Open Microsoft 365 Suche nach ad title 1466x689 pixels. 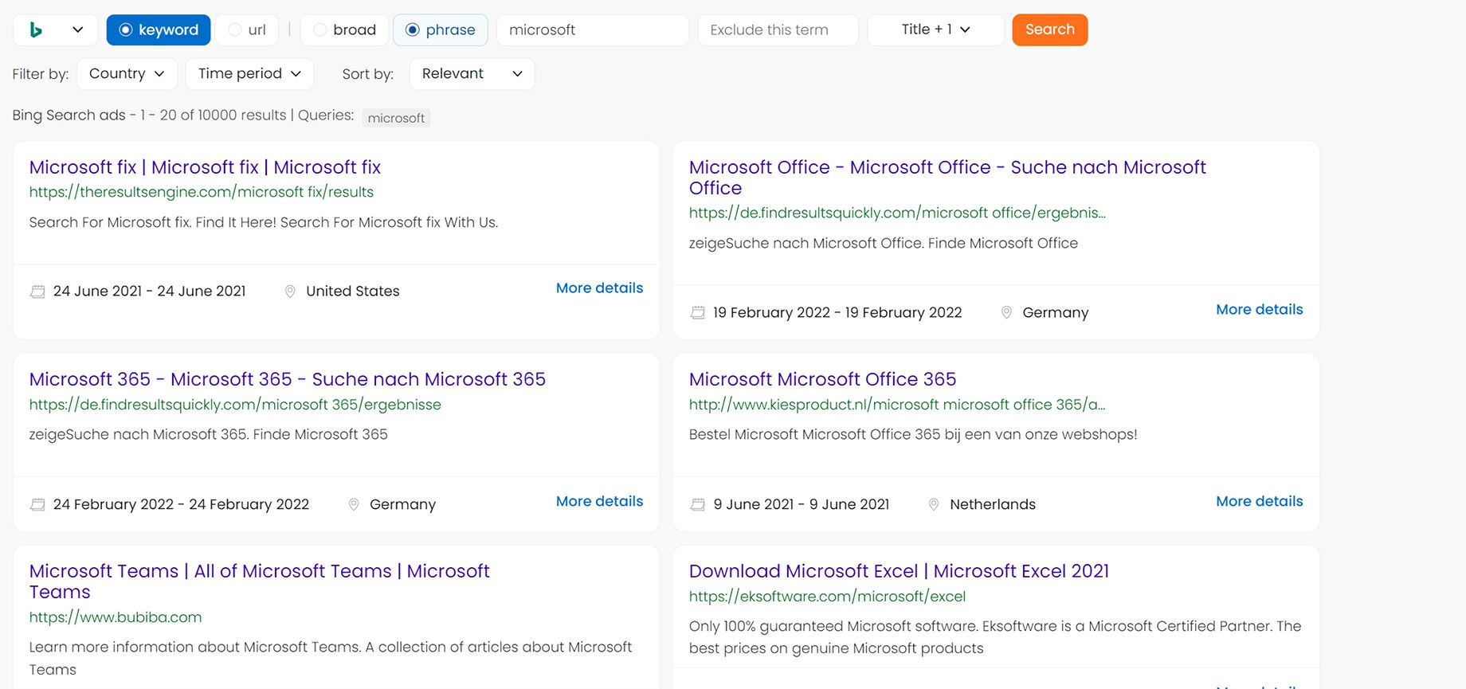click(288, 379)
